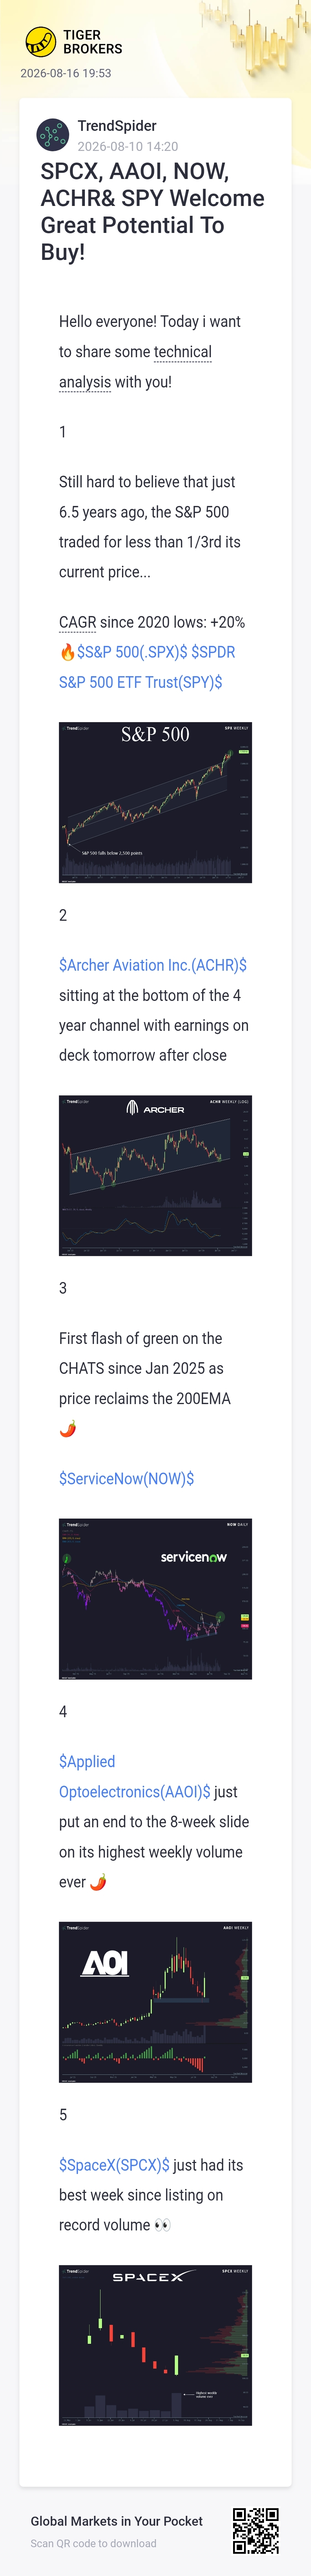Image resolution: width=311 pixels, height=2576 pixels.
Task: Click the Tiger Brokers name in the header
Action: [x=92, y=42]
